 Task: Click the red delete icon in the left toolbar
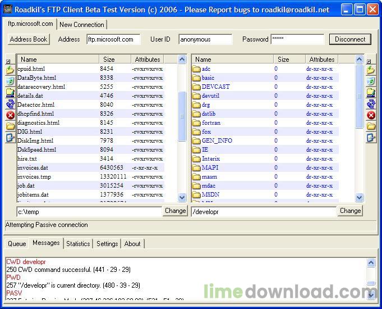(10, 115)
